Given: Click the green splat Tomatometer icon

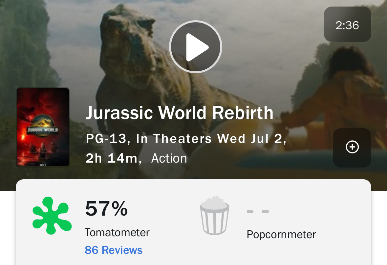Looking at the screenshot, I should point(52,216).
